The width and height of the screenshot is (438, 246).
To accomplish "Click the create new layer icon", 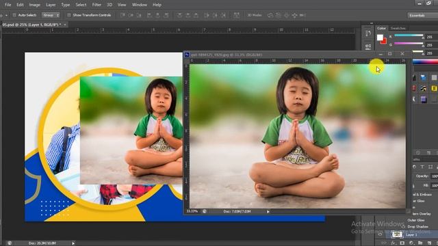I will [429, 243].
